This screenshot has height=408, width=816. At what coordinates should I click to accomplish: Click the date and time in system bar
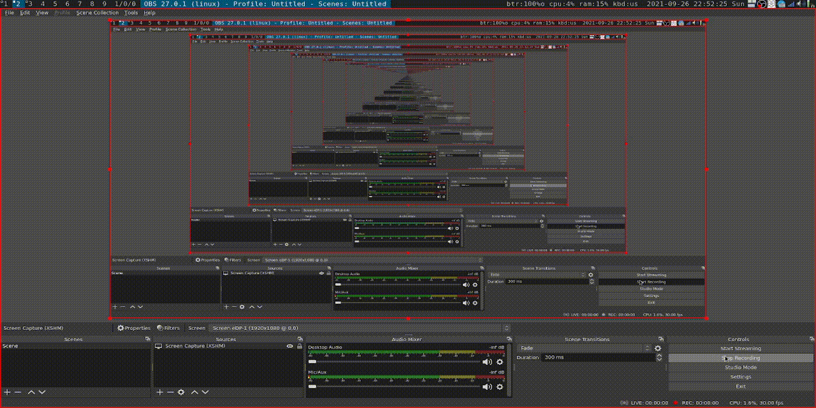695,4
